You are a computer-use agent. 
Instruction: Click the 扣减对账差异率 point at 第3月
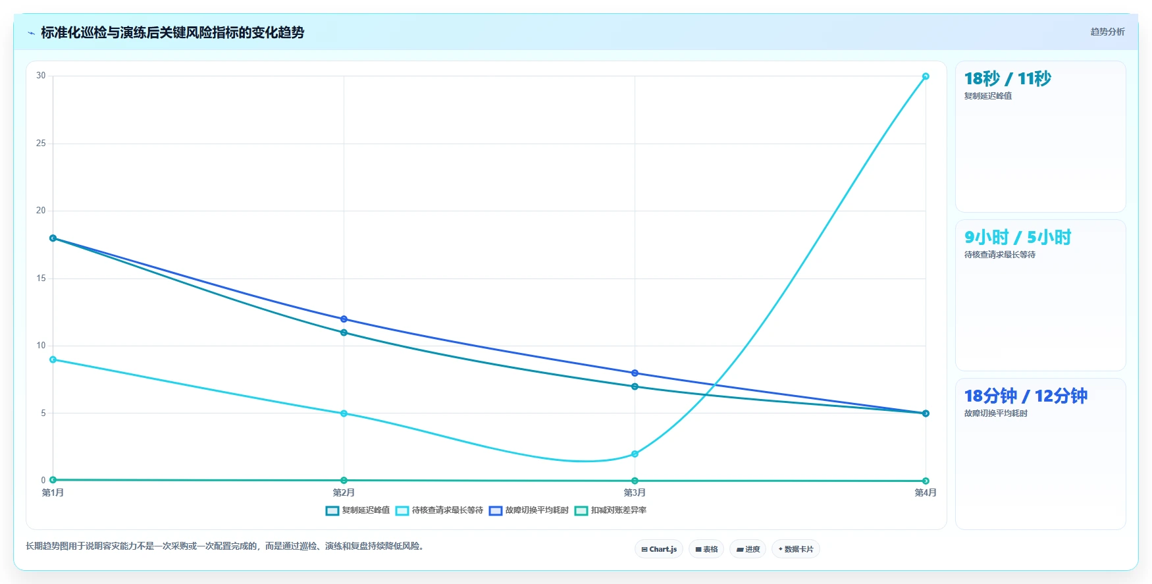pos(635,481)
